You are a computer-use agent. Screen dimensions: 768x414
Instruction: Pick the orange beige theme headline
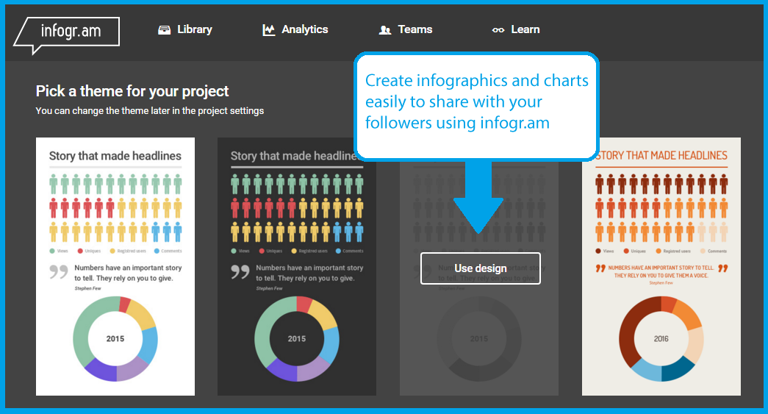663,155
